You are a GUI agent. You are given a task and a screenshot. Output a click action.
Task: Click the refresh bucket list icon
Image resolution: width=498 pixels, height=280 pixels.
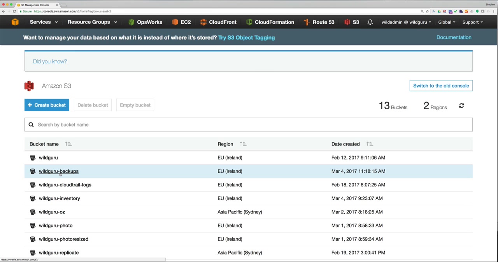[x=461, y=106]
